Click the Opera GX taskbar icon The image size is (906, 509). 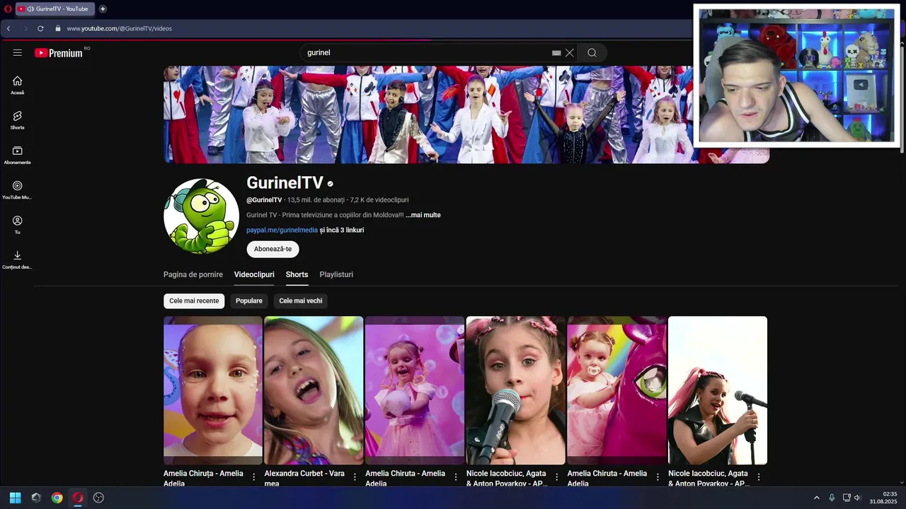(x=78, y=498)
